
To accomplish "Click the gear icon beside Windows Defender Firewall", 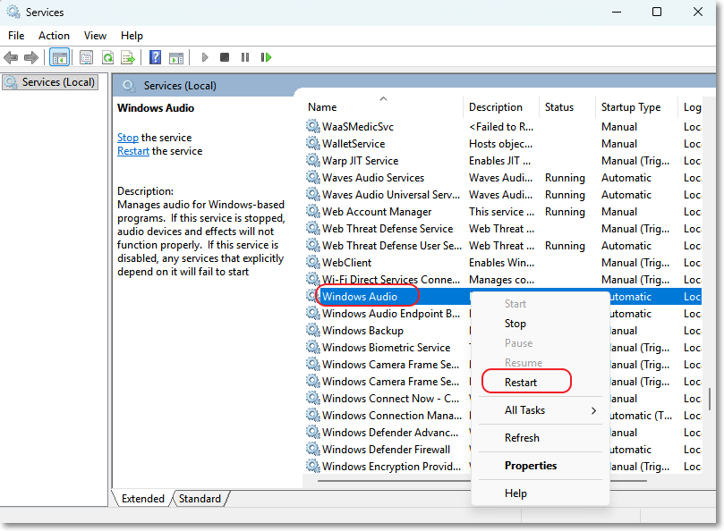I will click(313, 449).
